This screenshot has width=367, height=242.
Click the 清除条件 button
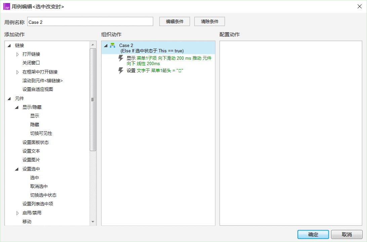209,21
